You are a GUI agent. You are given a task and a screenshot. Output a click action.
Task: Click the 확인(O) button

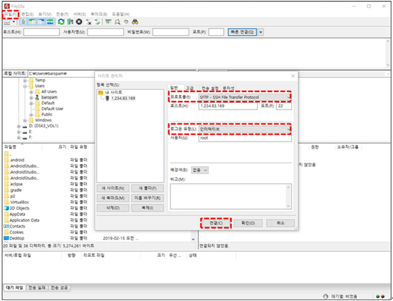[248, 223]
